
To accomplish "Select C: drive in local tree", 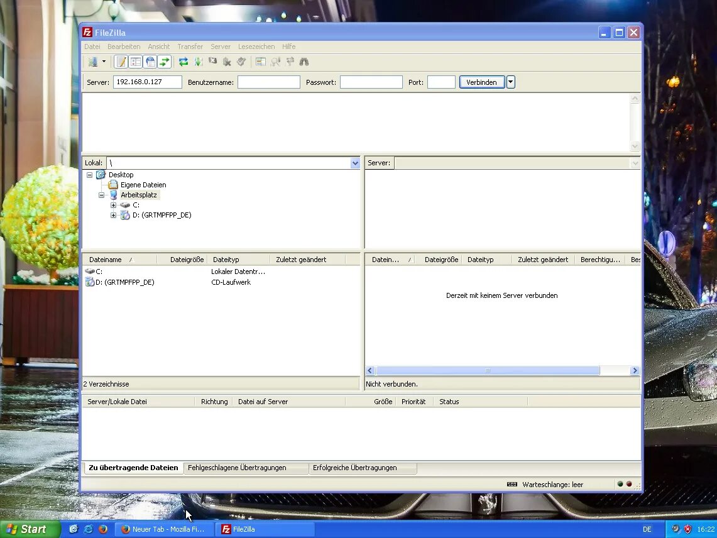I will [x=136, y=205].
